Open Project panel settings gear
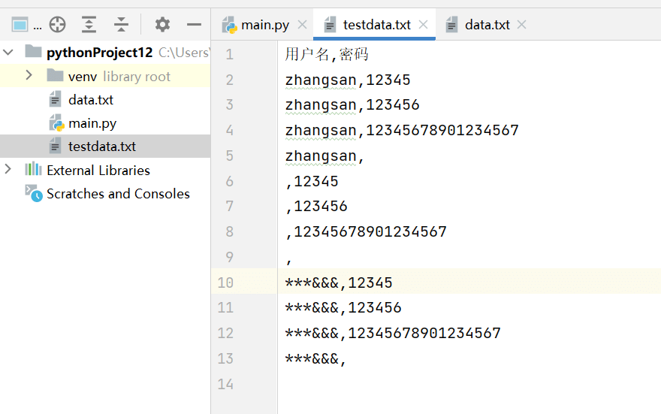This screenshot has height=414, width=661. tap(162, 25)
